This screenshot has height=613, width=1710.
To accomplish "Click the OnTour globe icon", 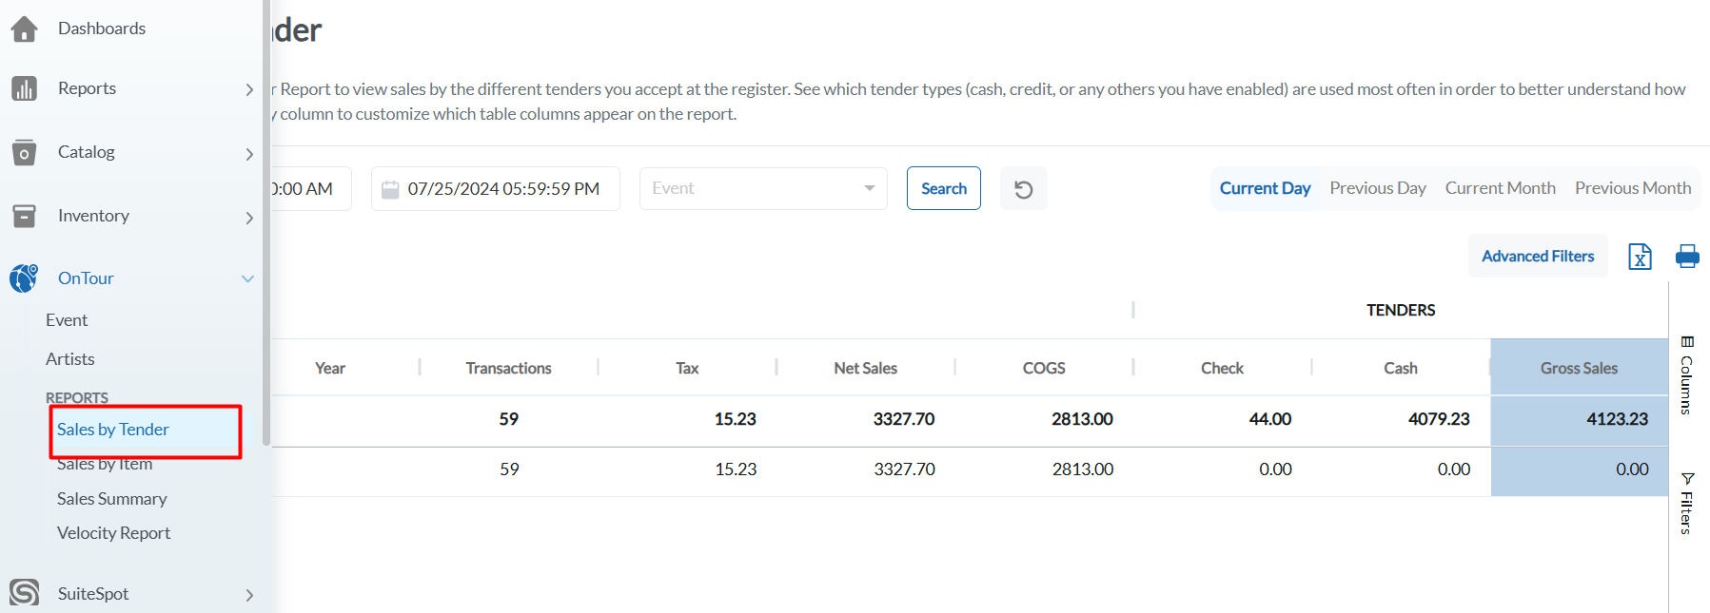I will click(24, 278).
